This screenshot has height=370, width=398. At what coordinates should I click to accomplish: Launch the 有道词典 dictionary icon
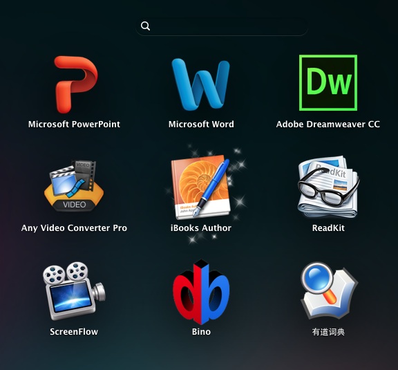[x=329, y=291]
